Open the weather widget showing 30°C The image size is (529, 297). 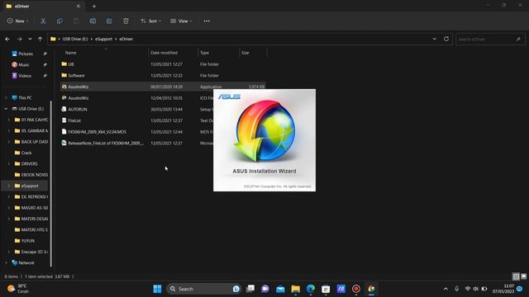[x=18, y=289]
